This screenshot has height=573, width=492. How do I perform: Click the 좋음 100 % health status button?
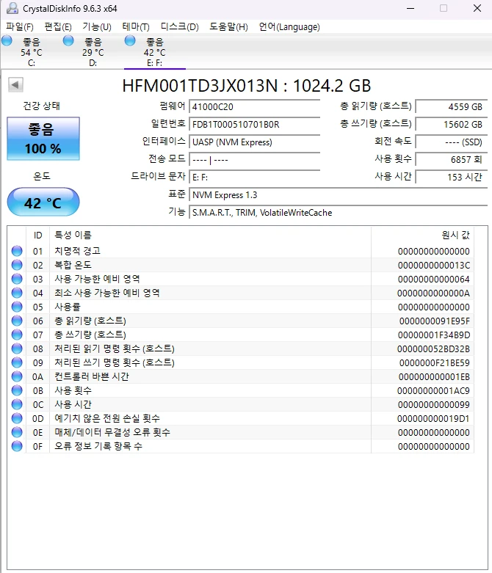tap(43, 139)
